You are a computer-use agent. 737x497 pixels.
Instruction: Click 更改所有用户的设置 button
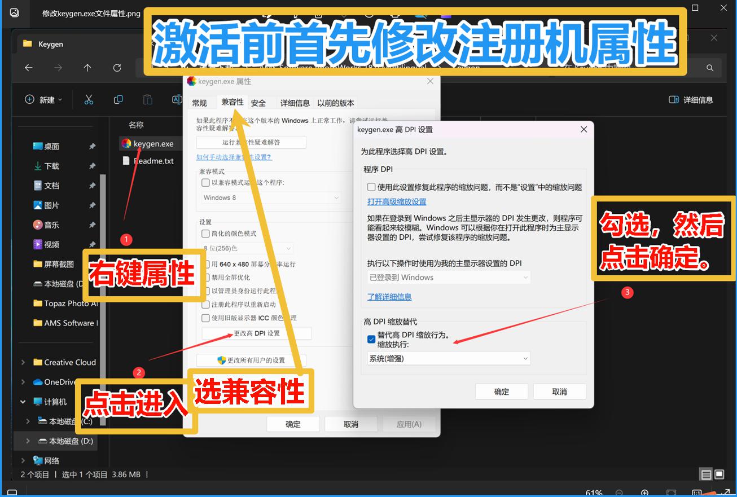pos(251,360)
